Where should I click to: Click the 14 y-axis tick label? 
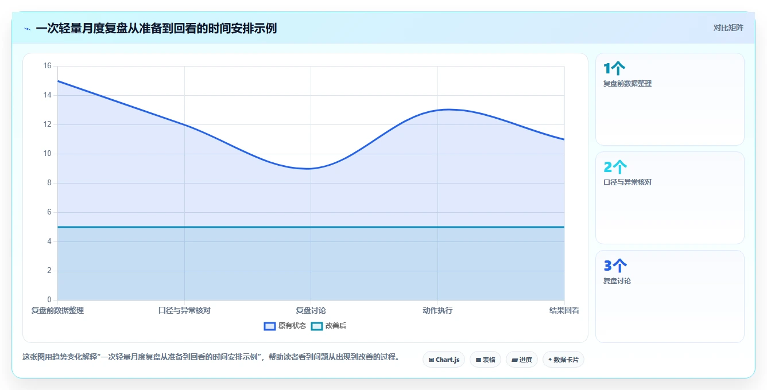point(47,95)
